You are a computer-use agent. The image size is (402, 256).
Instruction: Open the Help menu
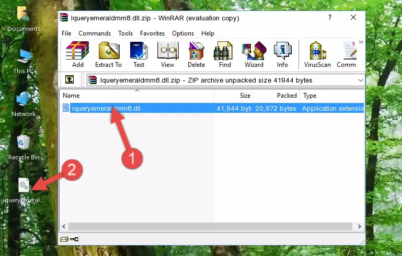tap(208, 33)
